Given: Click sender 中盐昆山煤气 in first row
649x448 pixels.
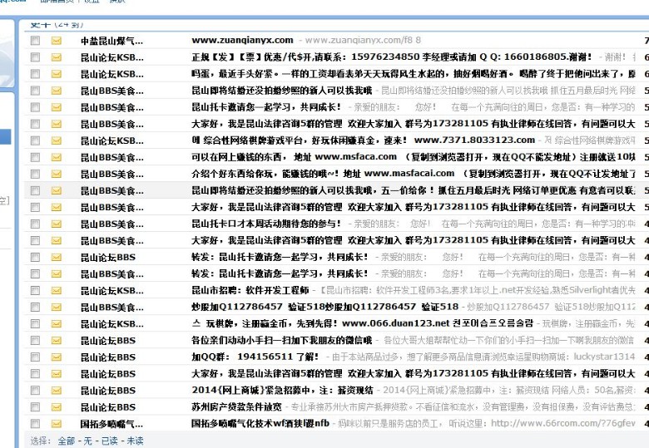Looking at the screenshot, I should 111,41.
